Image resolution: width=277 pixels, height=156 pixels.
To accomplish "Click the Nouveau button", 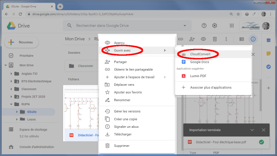I will 21,42.
